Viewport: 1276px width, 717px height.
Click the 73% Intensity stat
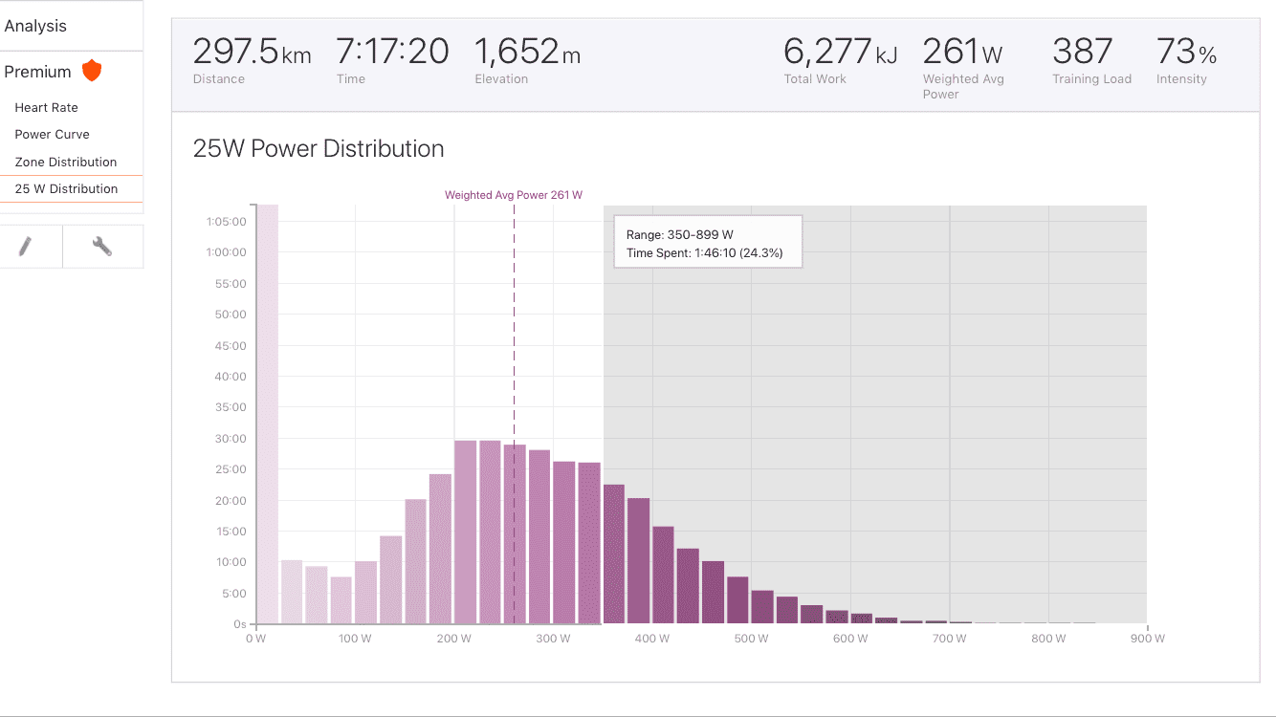[1186, 60]
